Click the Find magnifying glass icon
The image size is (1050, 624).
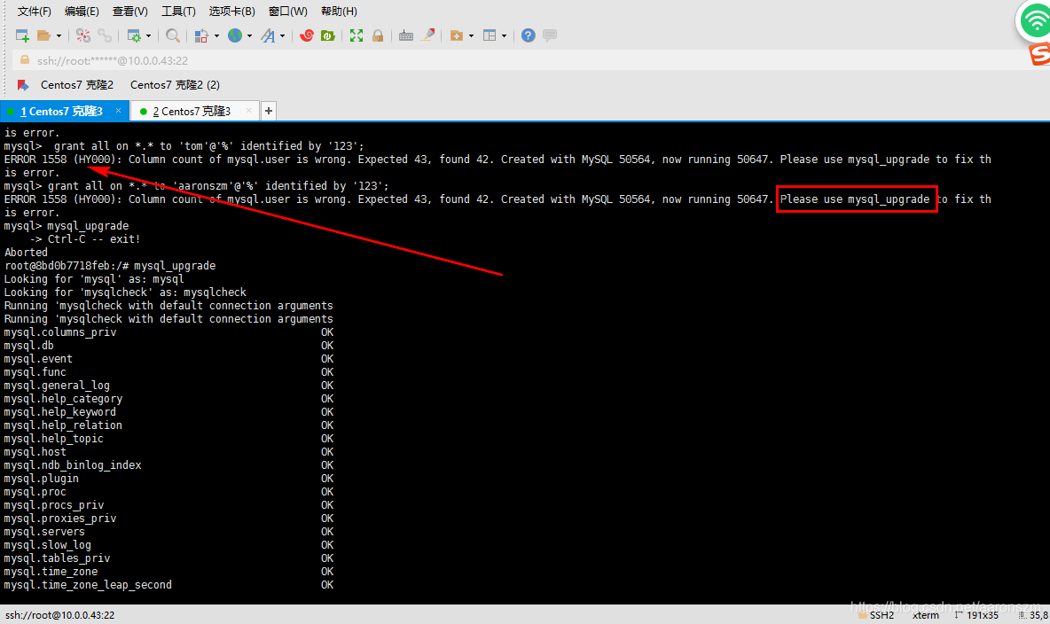click(x=172, y=35)
